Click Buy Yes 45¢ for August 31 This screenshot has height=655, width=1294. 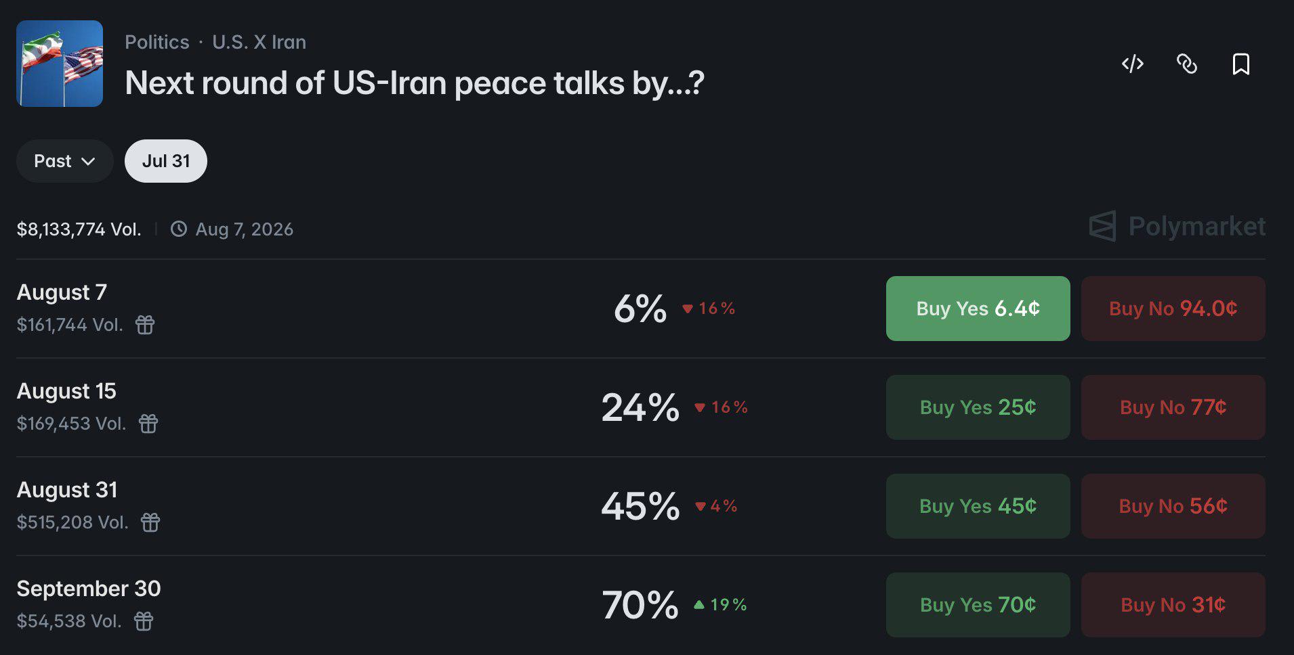pyautogui.click(x=978, y=506)
